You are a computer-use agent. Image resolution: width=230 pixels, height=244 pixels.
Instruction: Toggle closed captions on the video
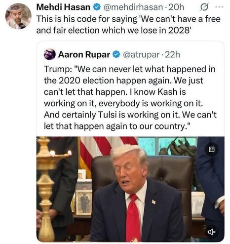coord(211,149)
